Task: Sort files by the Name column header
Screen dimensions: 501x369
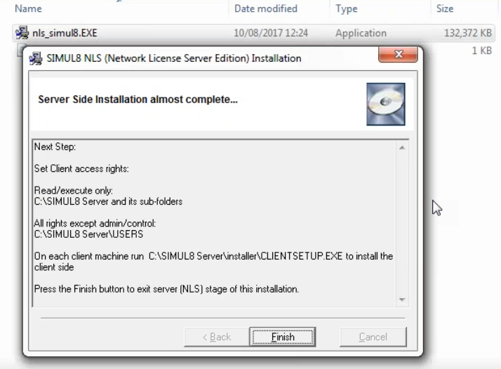Action: (29, 9)
